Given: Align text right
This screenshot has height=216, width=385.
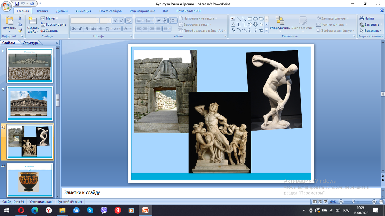Looking at the screenshot, I should pos(151,28).
